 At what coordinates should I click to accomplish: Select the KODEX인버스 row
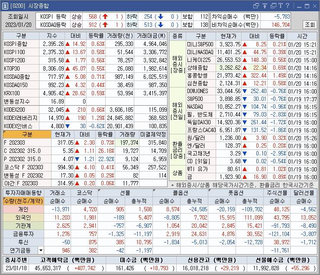tap(85, 126)
